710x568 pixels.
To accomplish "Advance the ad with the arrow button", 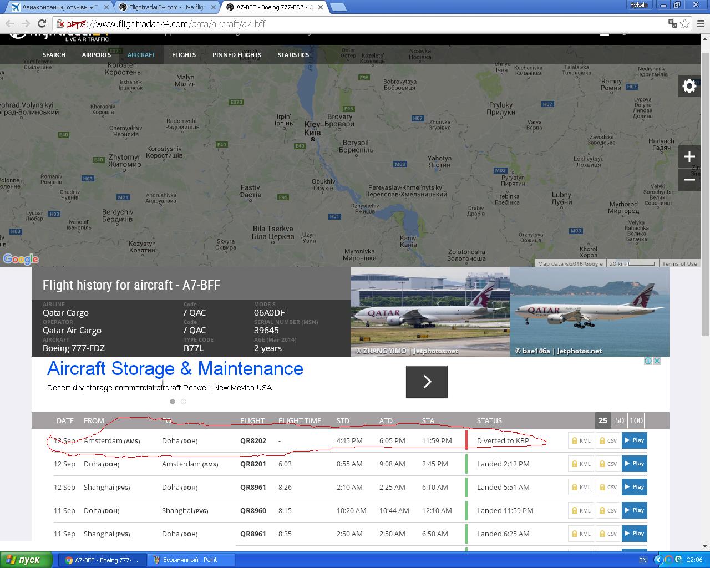I will (427, 382).
